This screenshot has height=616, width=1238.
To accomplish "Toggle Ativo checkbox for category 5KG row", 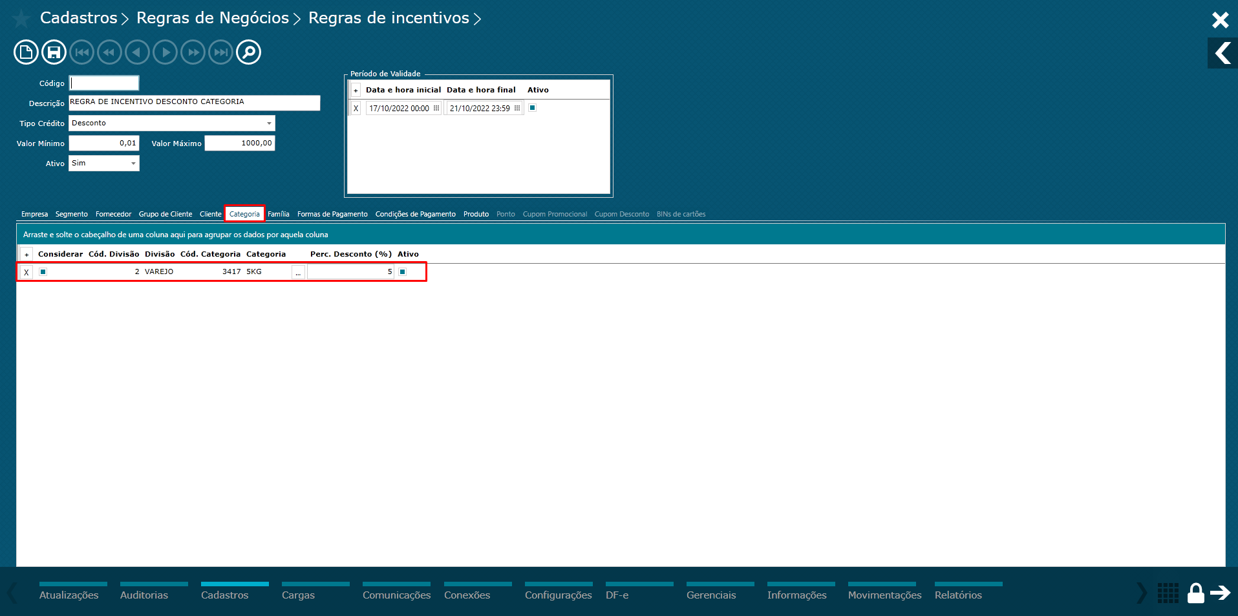I will coord(402,272).
